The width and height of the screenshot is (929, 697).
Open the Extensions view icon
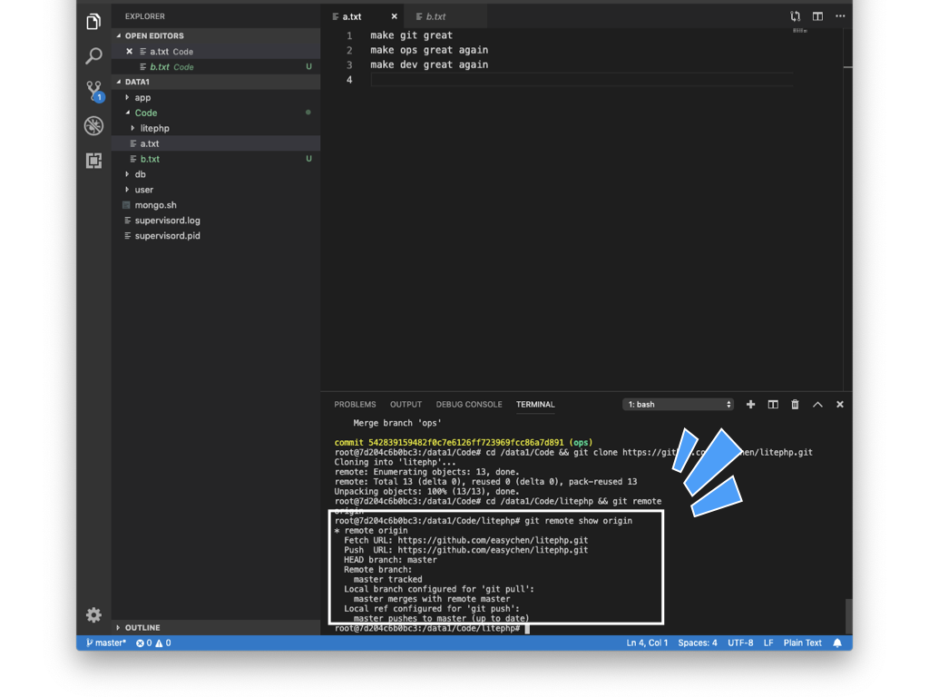click(93, 161)
